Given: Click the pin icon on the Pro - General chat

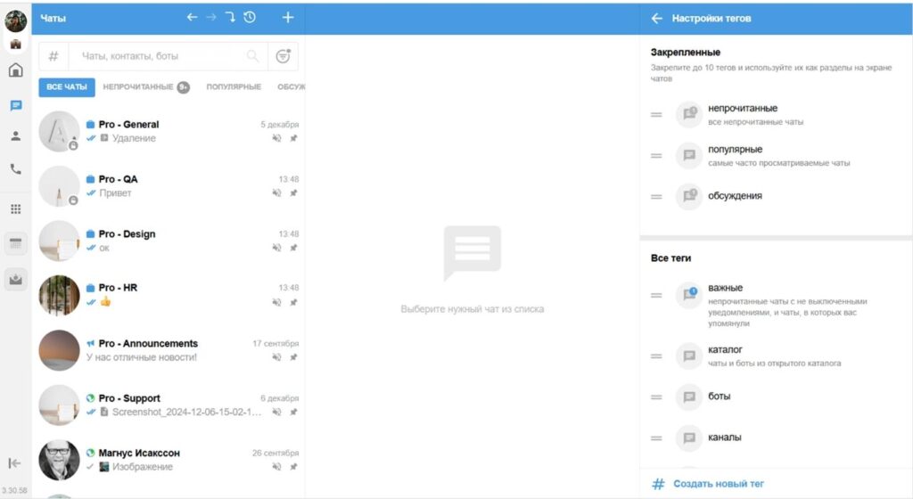Looking at the screenshot, I should pyautogui.click(x=293, y=138).
